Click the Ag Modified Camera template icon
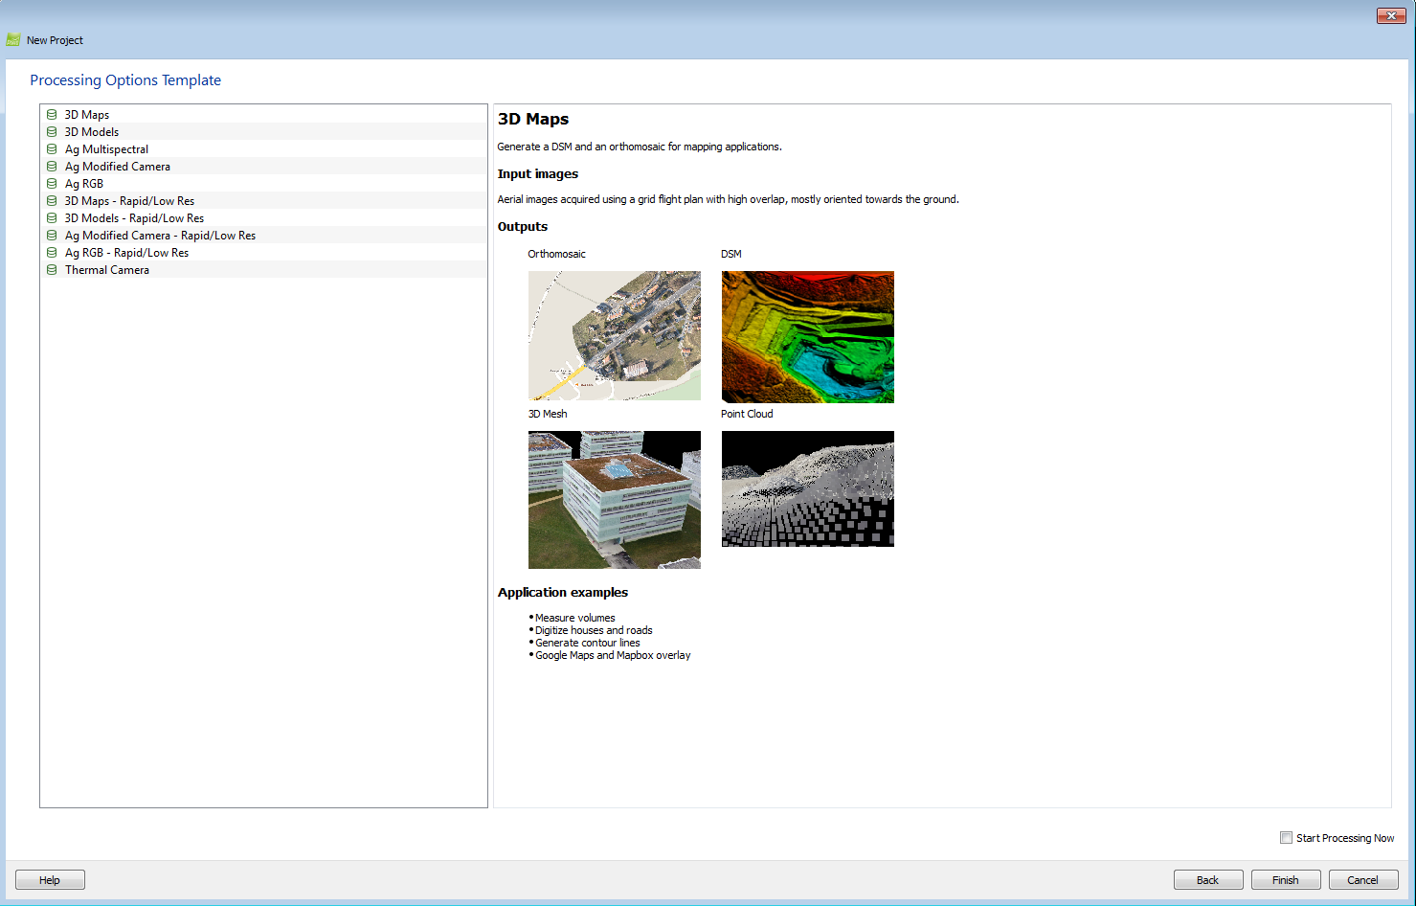 tap(52, 166)
